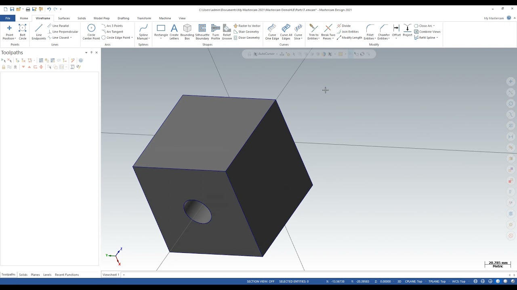Click the My Mastercam link
Screen dimensions: 517x290
point(494,18)
